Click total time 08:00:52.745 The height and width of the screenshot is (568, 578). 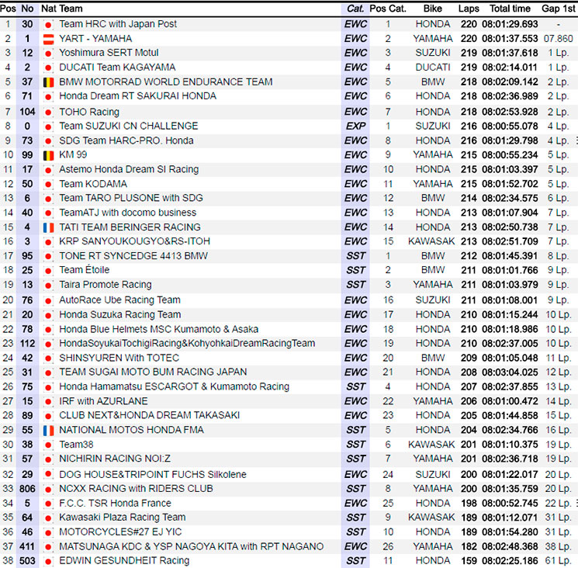(511, 504)
